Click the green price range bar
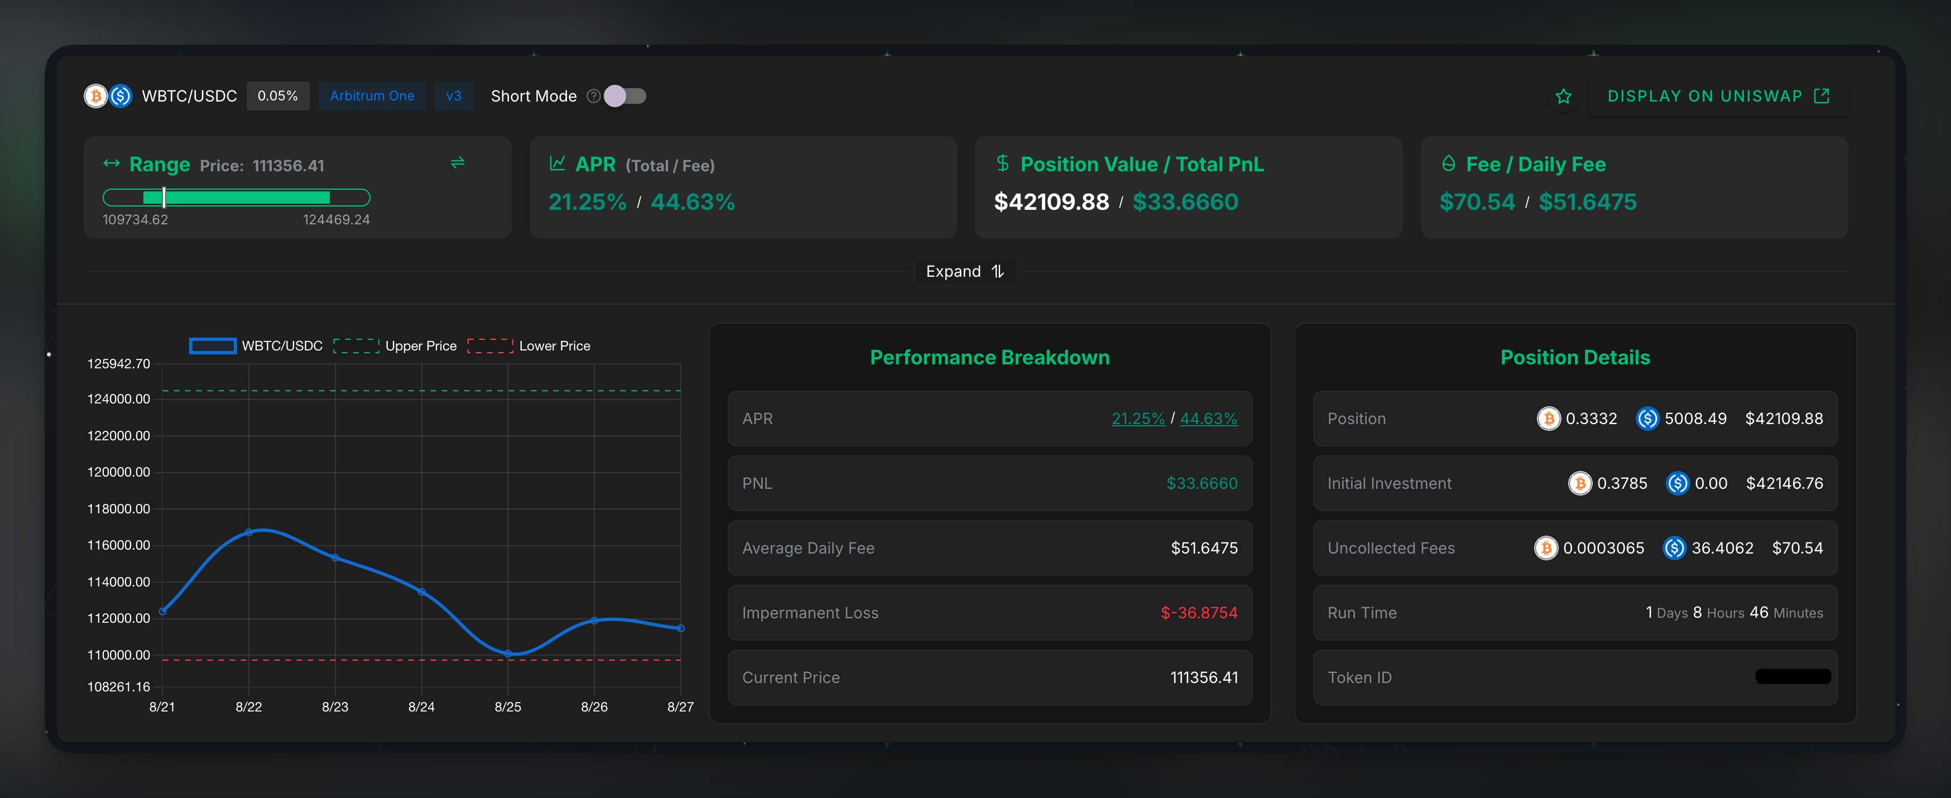 pos(236,198)
